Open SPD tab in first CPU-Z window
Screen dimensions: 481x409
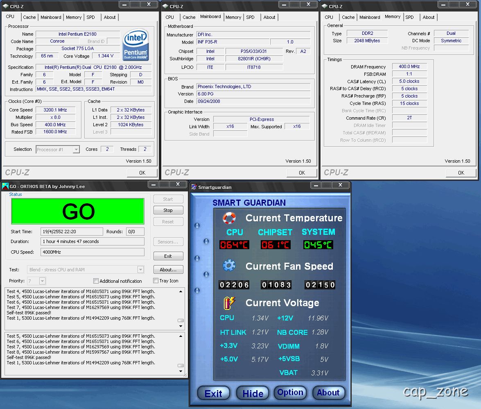pyautogui.click(x=91, y=17)
